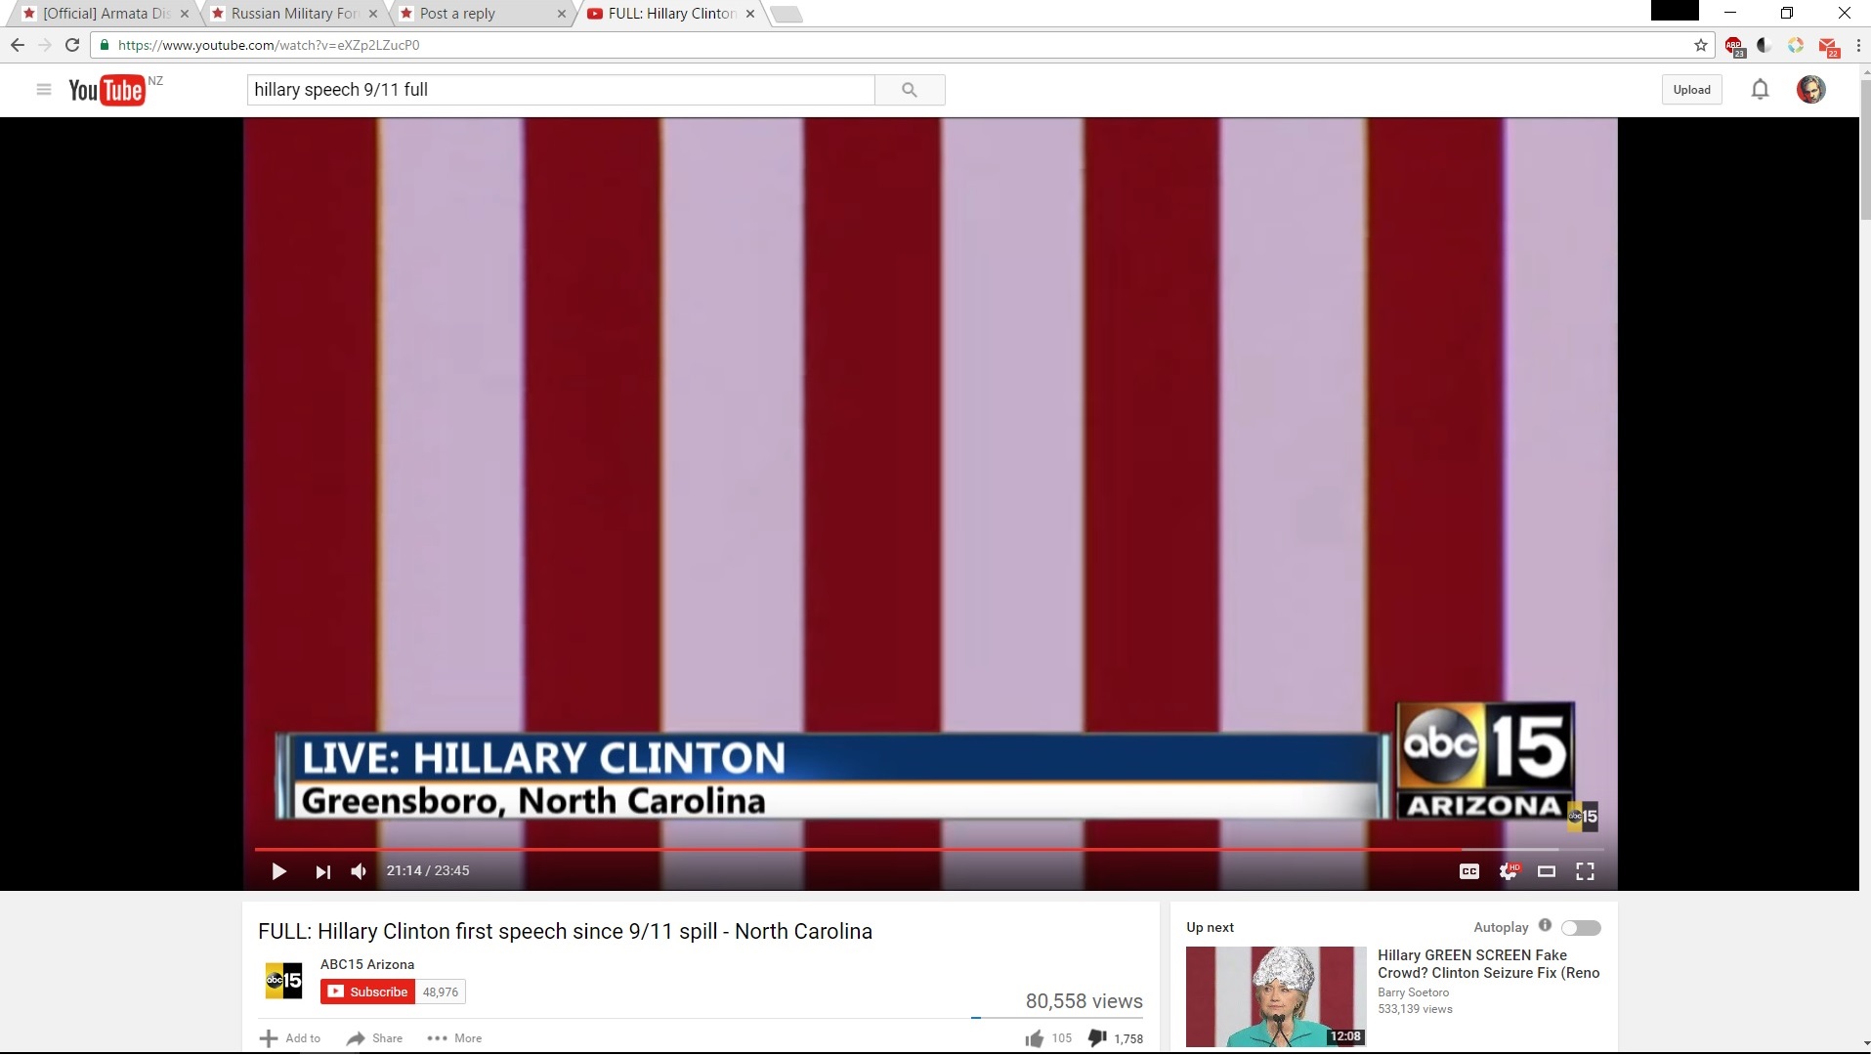The height and width of the screenshot is (1055, 1871).
Task: Reload the current page
Action: tap(72, 45)
